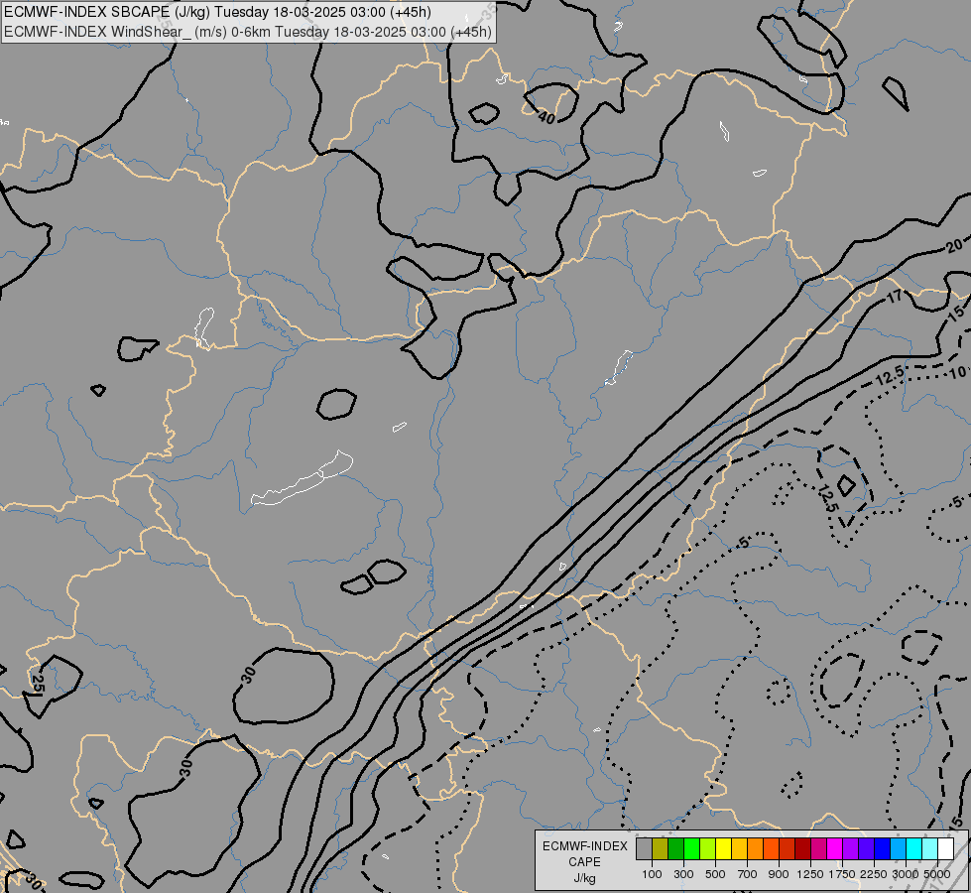
Task: Click the J/kg unit label in legend
Action: coord(584,878)
